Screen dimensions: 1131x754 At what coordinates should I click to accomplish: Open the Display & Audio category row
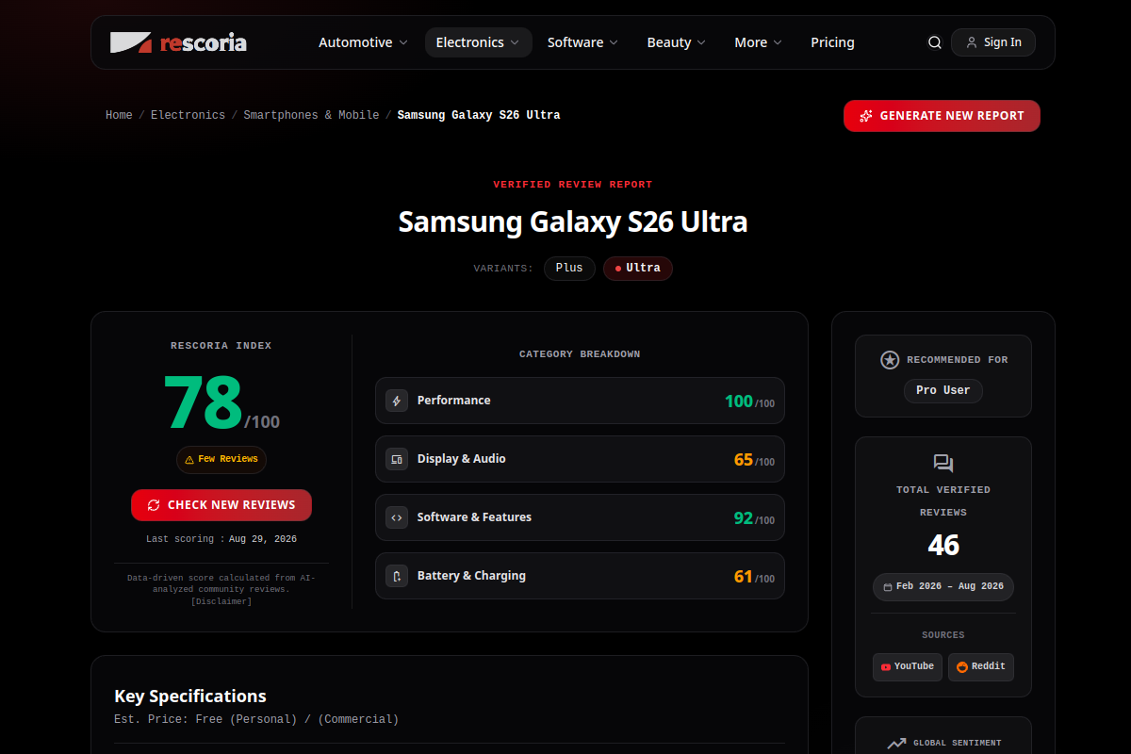tap(580, 459)
